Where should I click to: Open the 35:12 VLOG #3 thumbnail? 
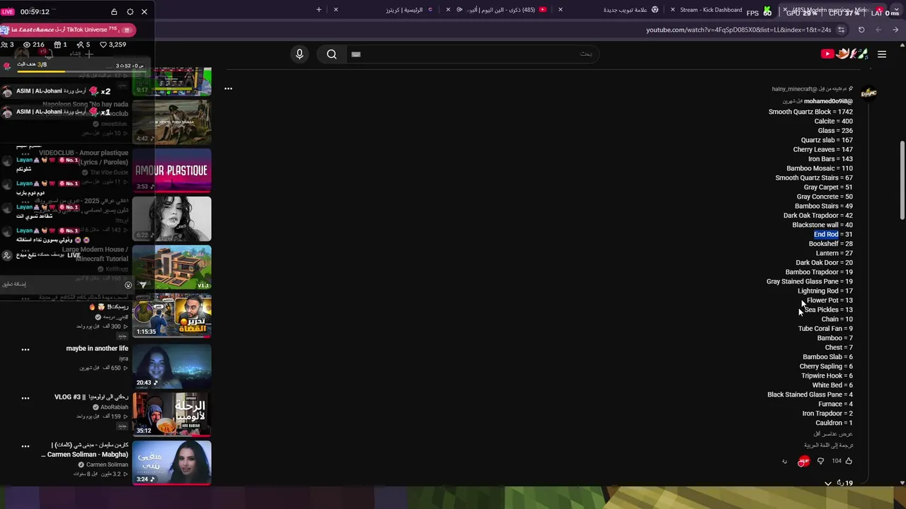pos(171,414)
